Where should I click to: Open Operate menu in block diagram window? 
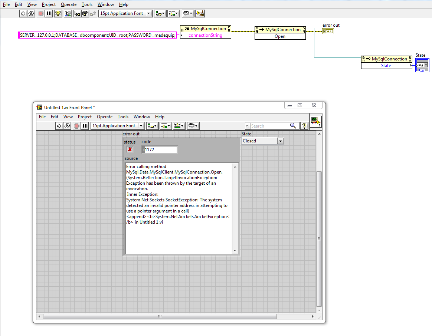(x=69, y=4)
